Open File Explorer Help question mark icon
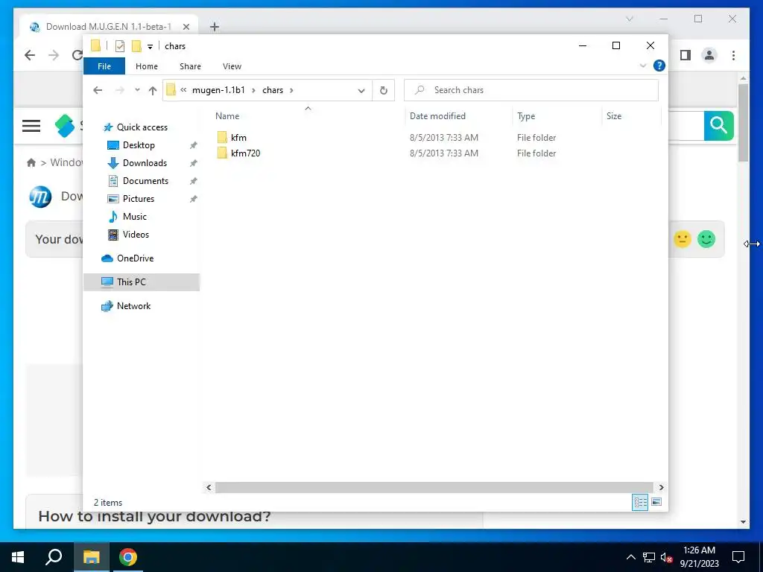Image resolution: width=763 pixels, height=572 pixels. (659, 66)
